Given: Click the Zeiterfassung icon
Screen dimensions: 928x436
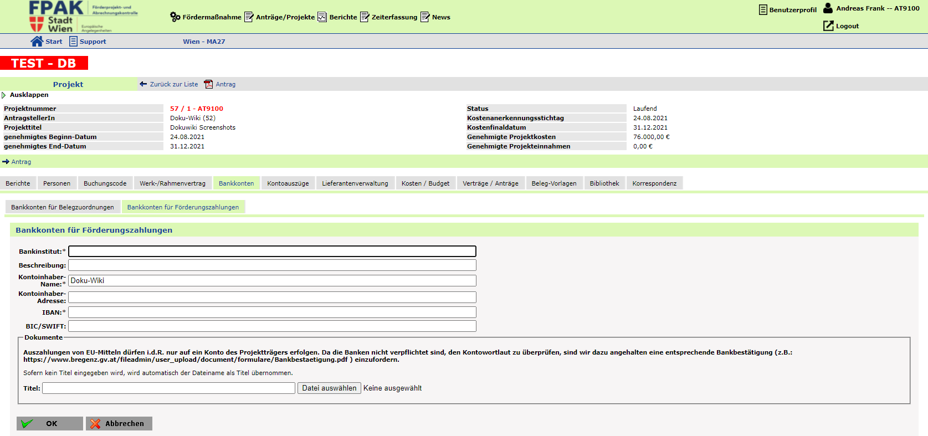Looking at the screenshot, I should point(365,17).
